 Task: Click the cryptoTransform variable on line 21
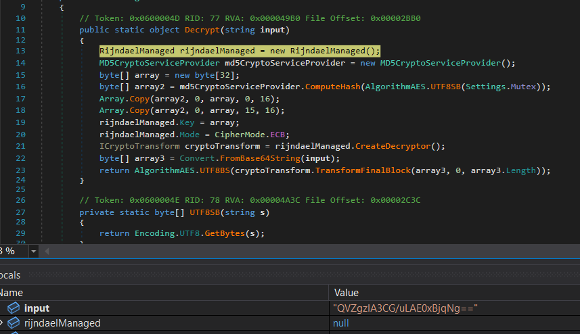pos(222,146)
